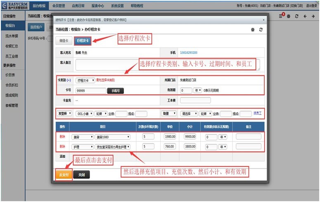
Task: Click the refresh icon inside the dialog
Action: click(x=261, y=30)
